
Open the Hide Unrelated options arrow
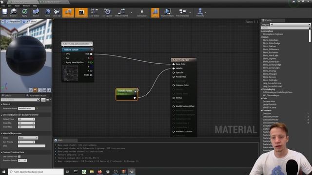(131, 13)
